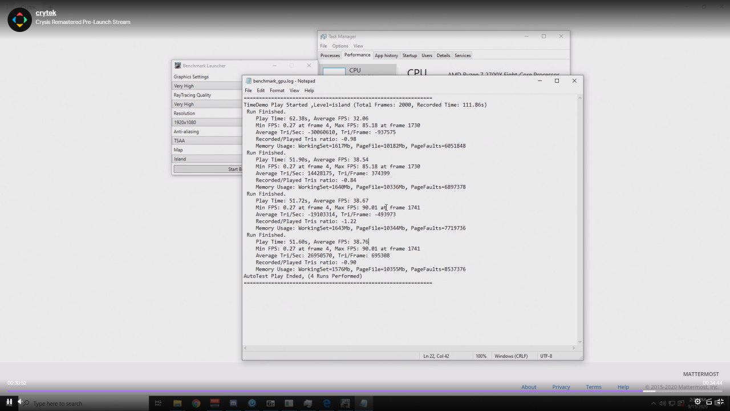Open Task Manager's Options menu
The height and width of the screenshot is (411, 730).
tap(340, 46)
